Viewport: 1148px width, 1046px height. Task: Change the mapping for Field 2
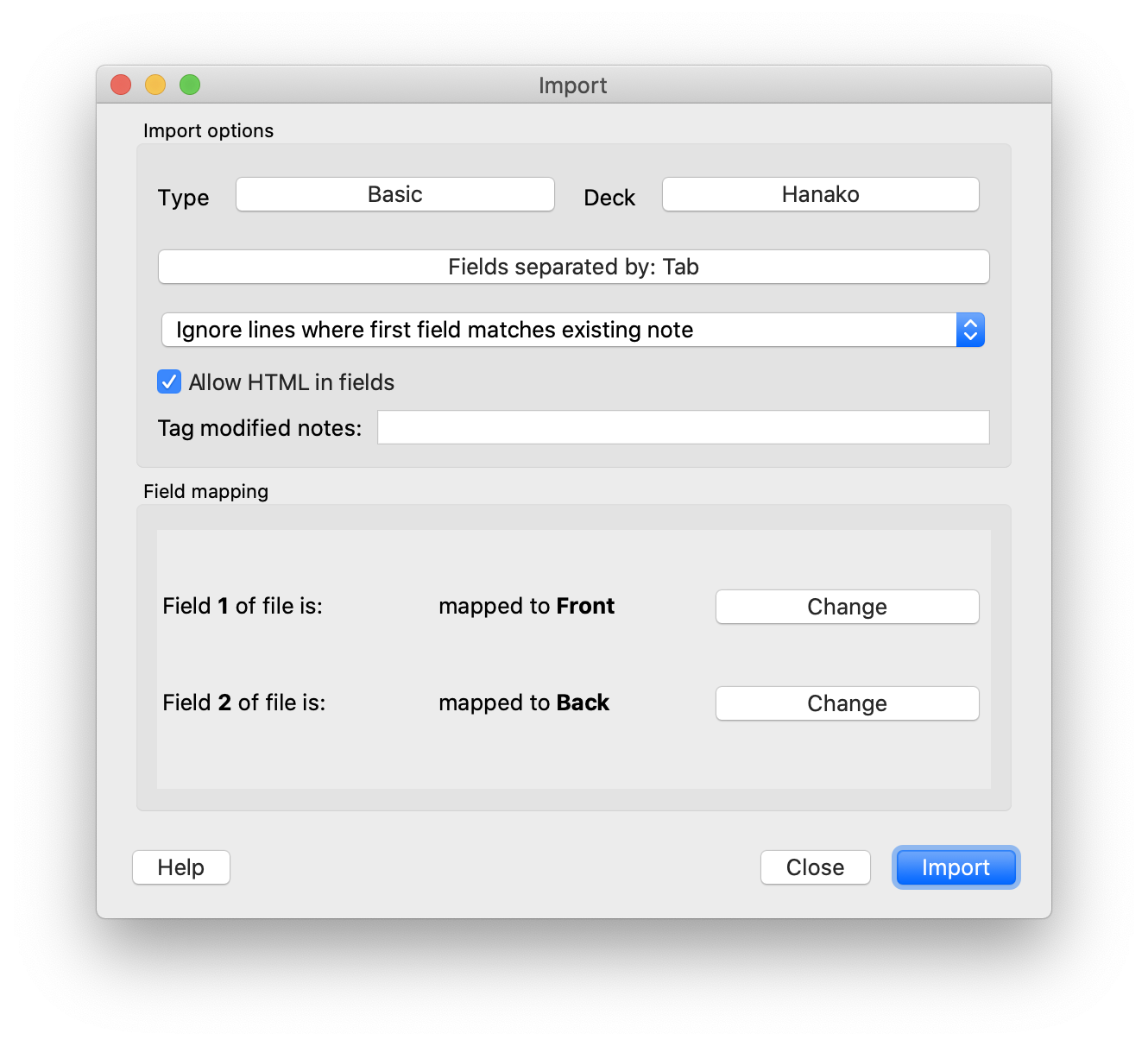click(x=848, y=703)
